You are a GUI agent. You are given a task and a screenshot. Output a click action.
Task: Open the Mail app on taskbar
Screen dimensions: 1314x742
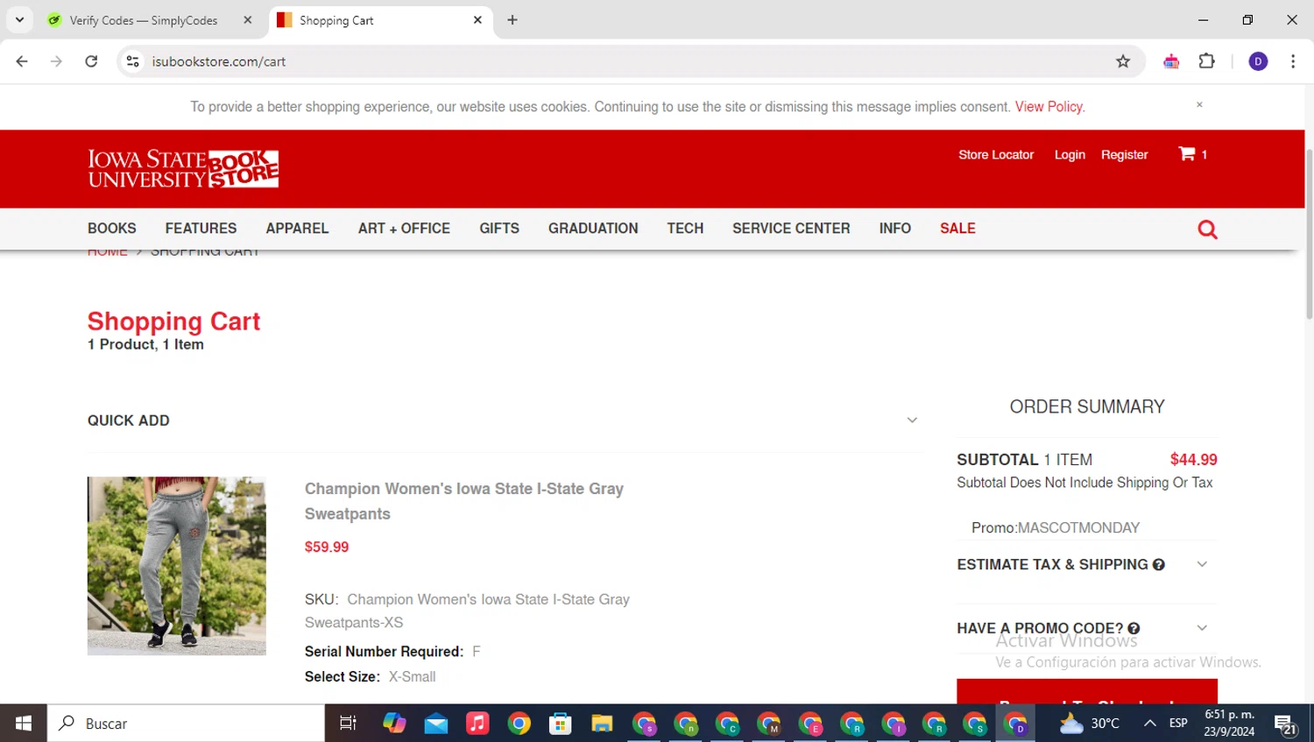pos(436,723)
